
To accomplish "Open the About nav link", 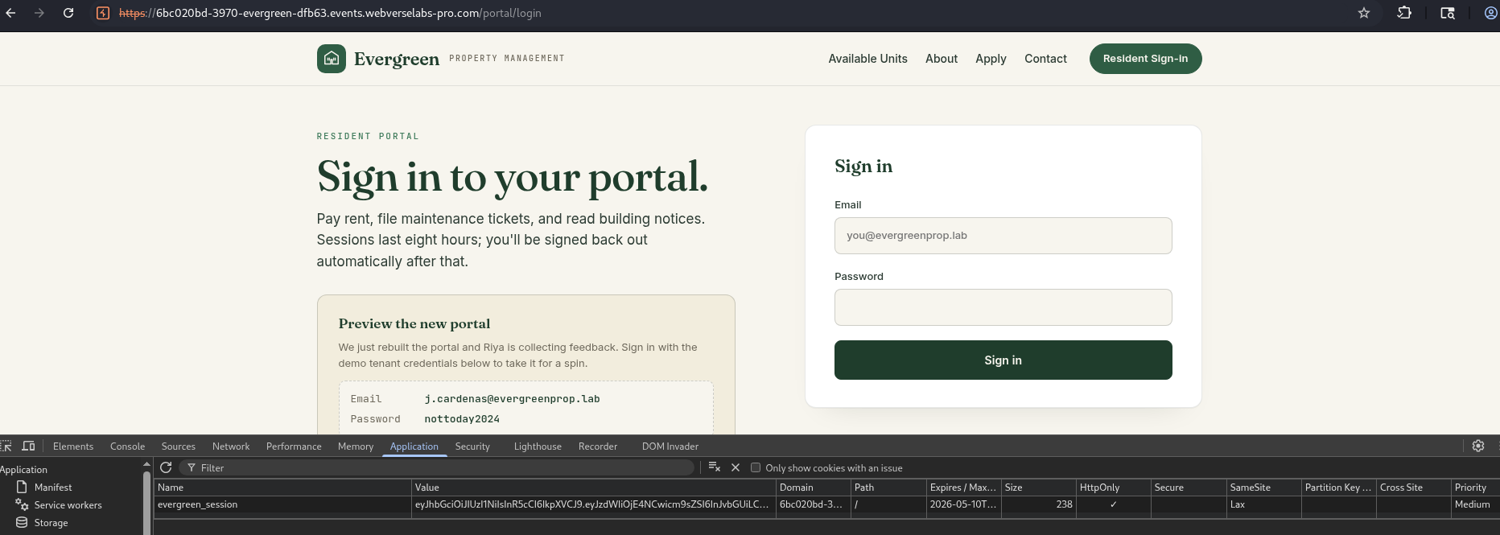I will click(941, 59).
